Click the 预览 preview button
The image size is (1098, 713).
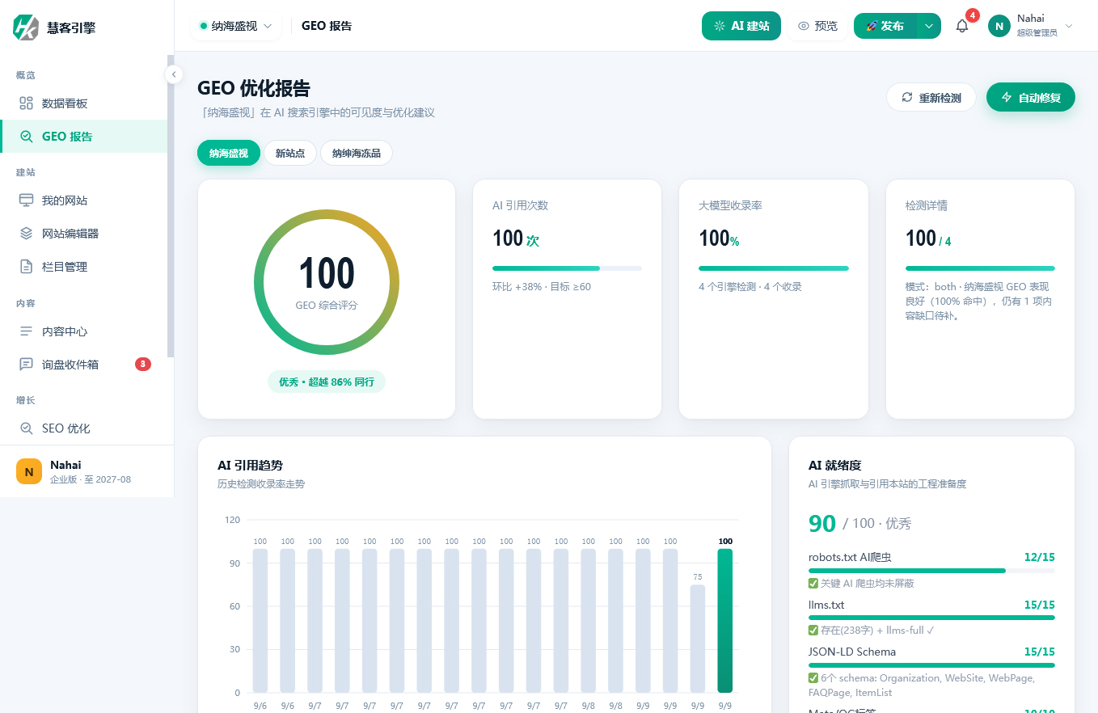coord(817,26)
